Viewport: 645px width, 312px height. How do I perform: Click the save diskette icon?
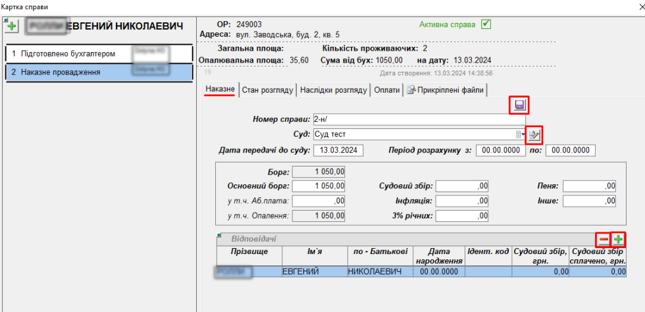click(519, 105)
